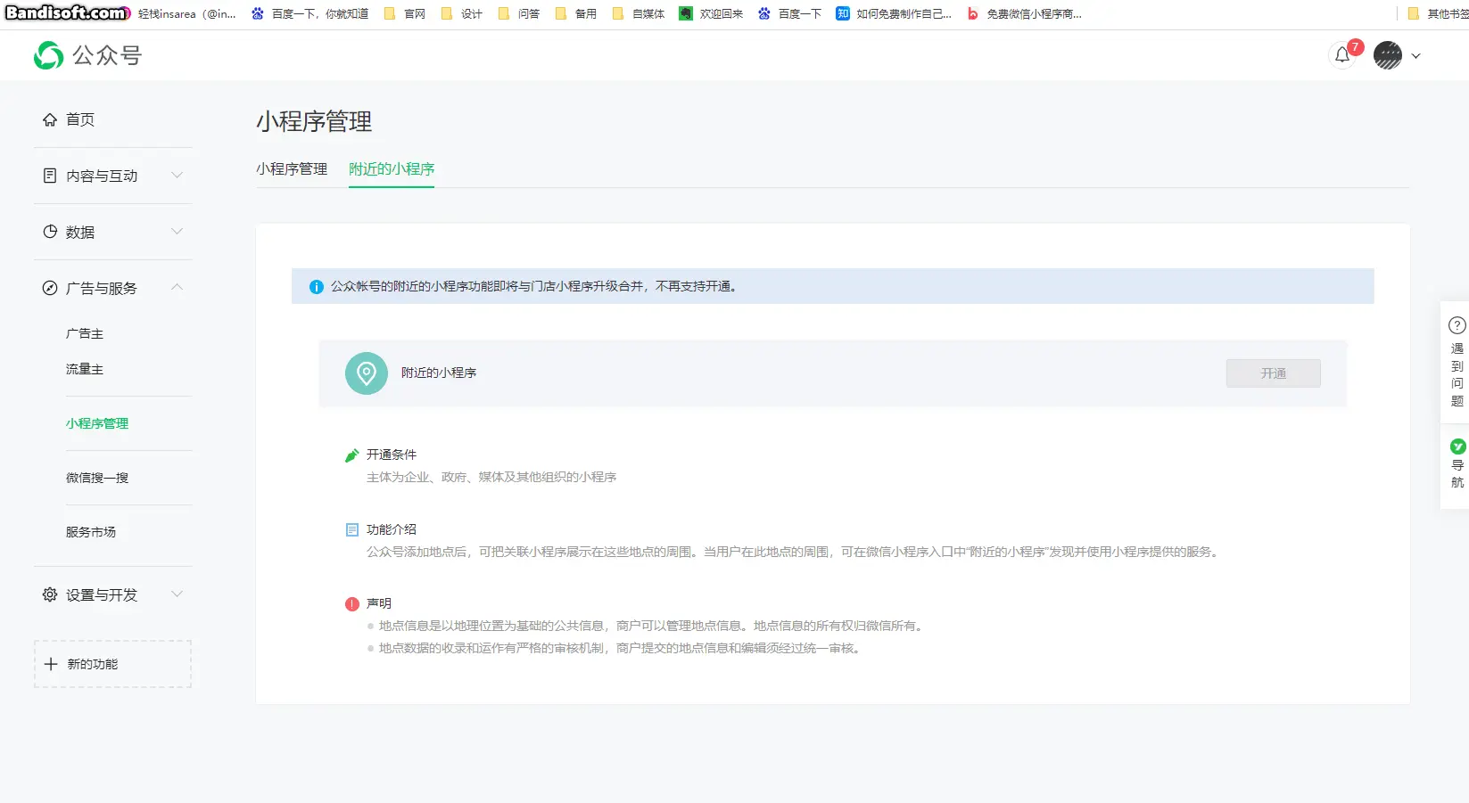Image resolution: width=1469 pixels, height=803 pixels.
Task: Click the location pin icon beside 附近的小程序
Action: point(366,373)
